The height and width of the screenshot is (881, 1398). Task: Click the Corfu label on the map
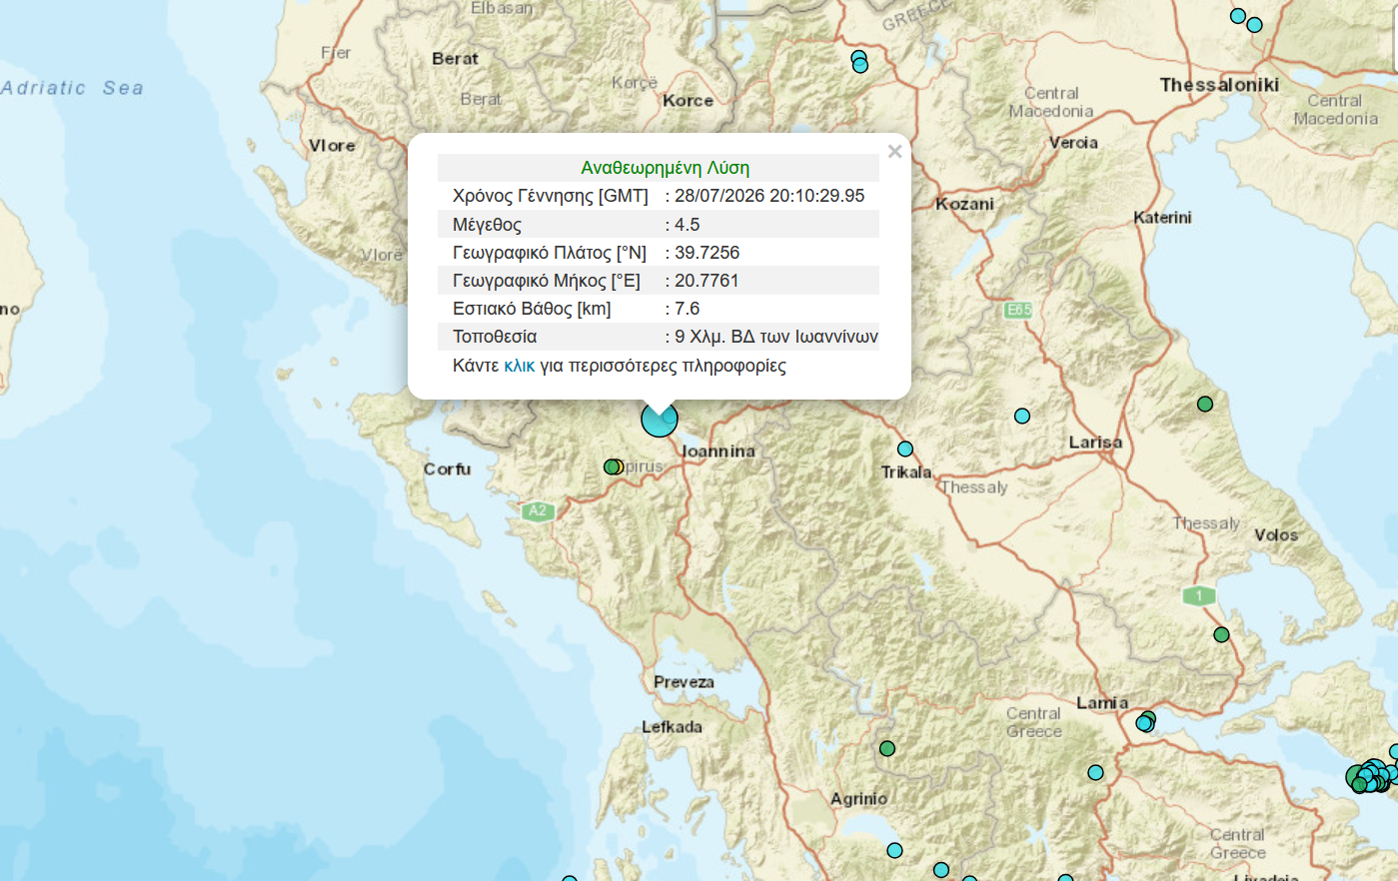(x=447, y=468)
